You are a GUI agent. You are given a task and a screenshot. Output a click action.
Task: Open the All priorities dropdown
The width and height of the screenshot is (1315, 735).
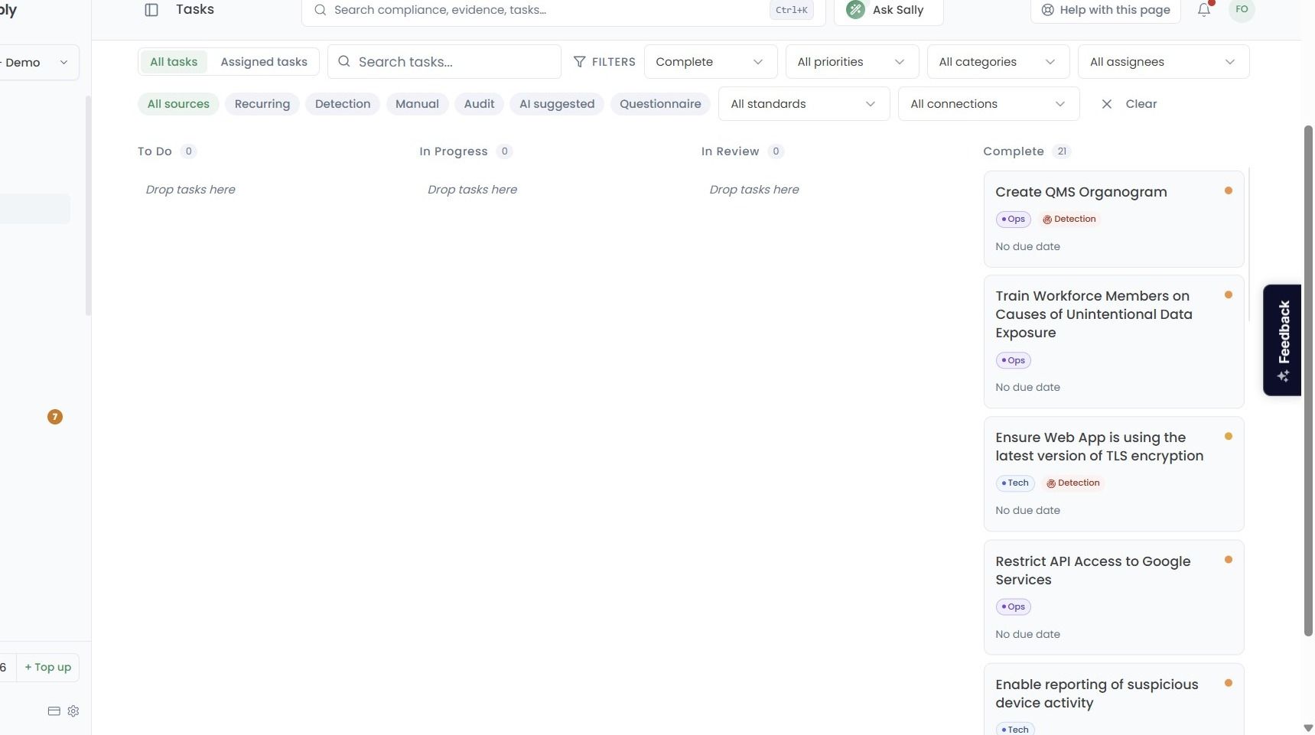click(852, 62)
